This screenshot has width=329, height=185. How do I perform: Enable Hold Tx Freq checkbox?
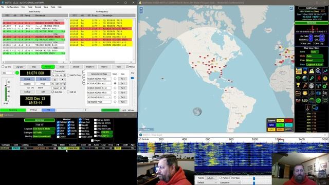[x=68, y=75]
